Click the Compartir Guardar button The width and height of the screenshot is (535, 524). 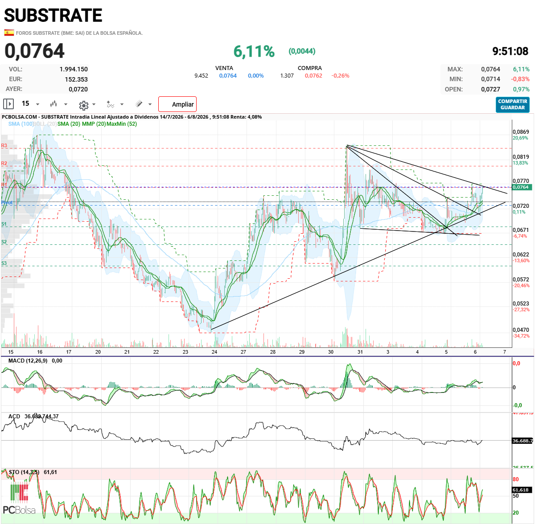tap(513, 104)
